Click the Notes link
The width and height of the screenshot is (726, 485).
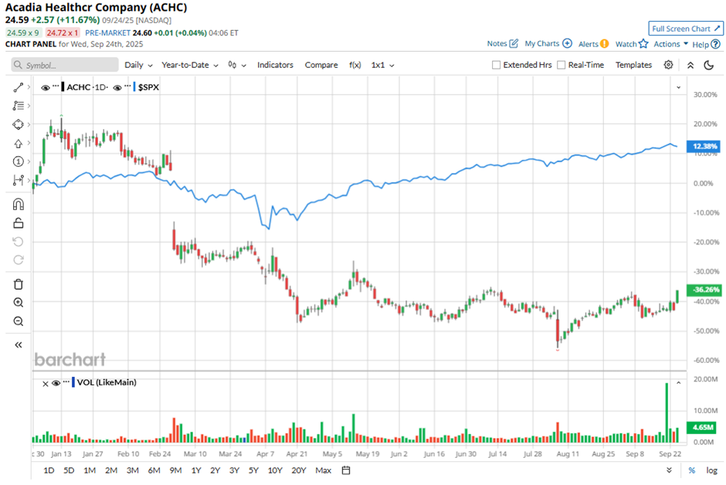[x=502, y=43]
